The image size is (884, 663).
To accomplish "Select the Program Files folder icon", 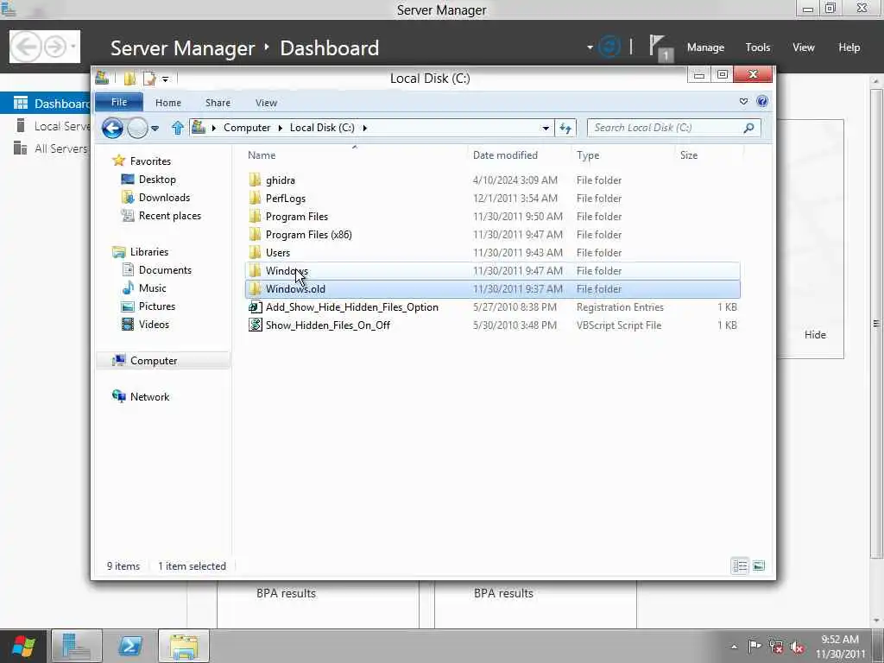I will coord(255,217).
